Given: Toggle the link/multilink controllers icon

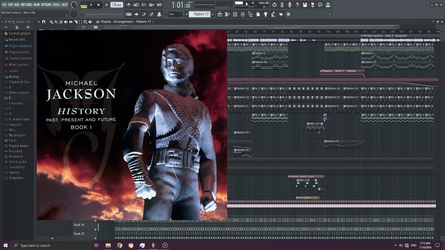Looking at the screenshot, I should pos(151,14).
